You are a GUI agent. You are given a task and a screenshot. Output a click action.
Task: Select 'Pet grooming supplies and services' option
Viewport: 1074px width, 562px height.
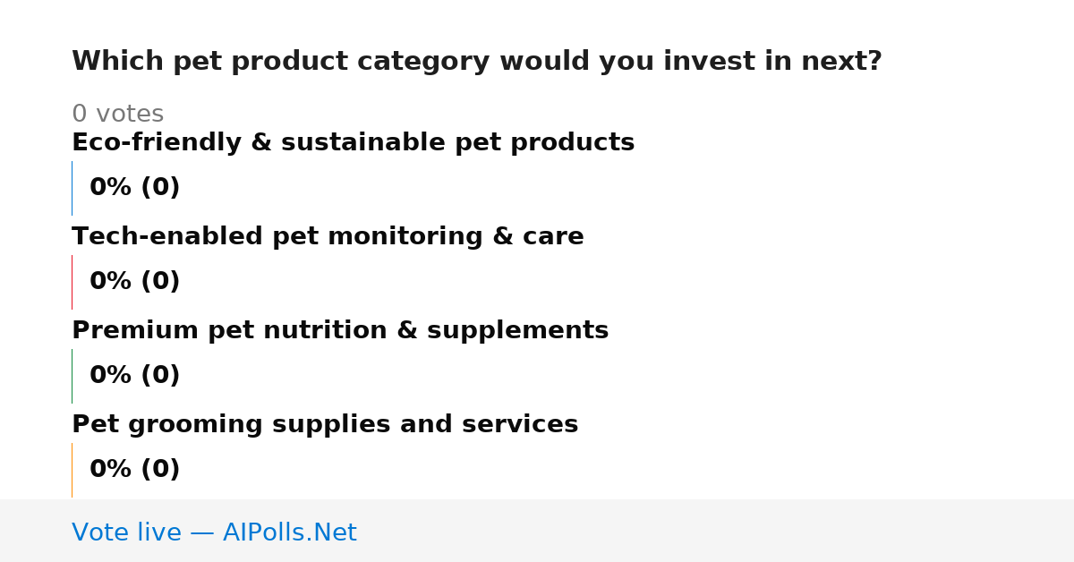[325, 425]
